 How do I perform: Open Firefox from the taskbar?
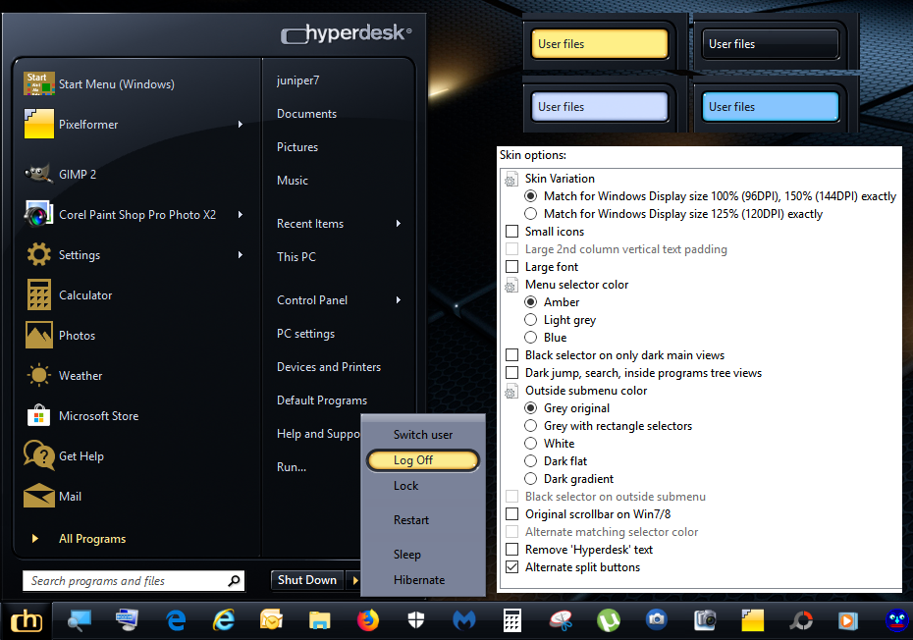click(x=367, y=620)
